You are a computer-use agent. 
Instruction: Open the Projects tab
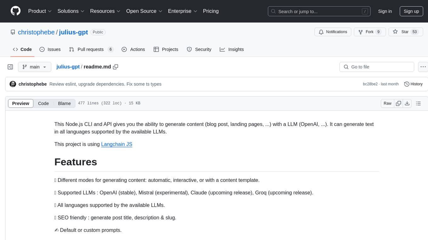click(x=166, y=49)
